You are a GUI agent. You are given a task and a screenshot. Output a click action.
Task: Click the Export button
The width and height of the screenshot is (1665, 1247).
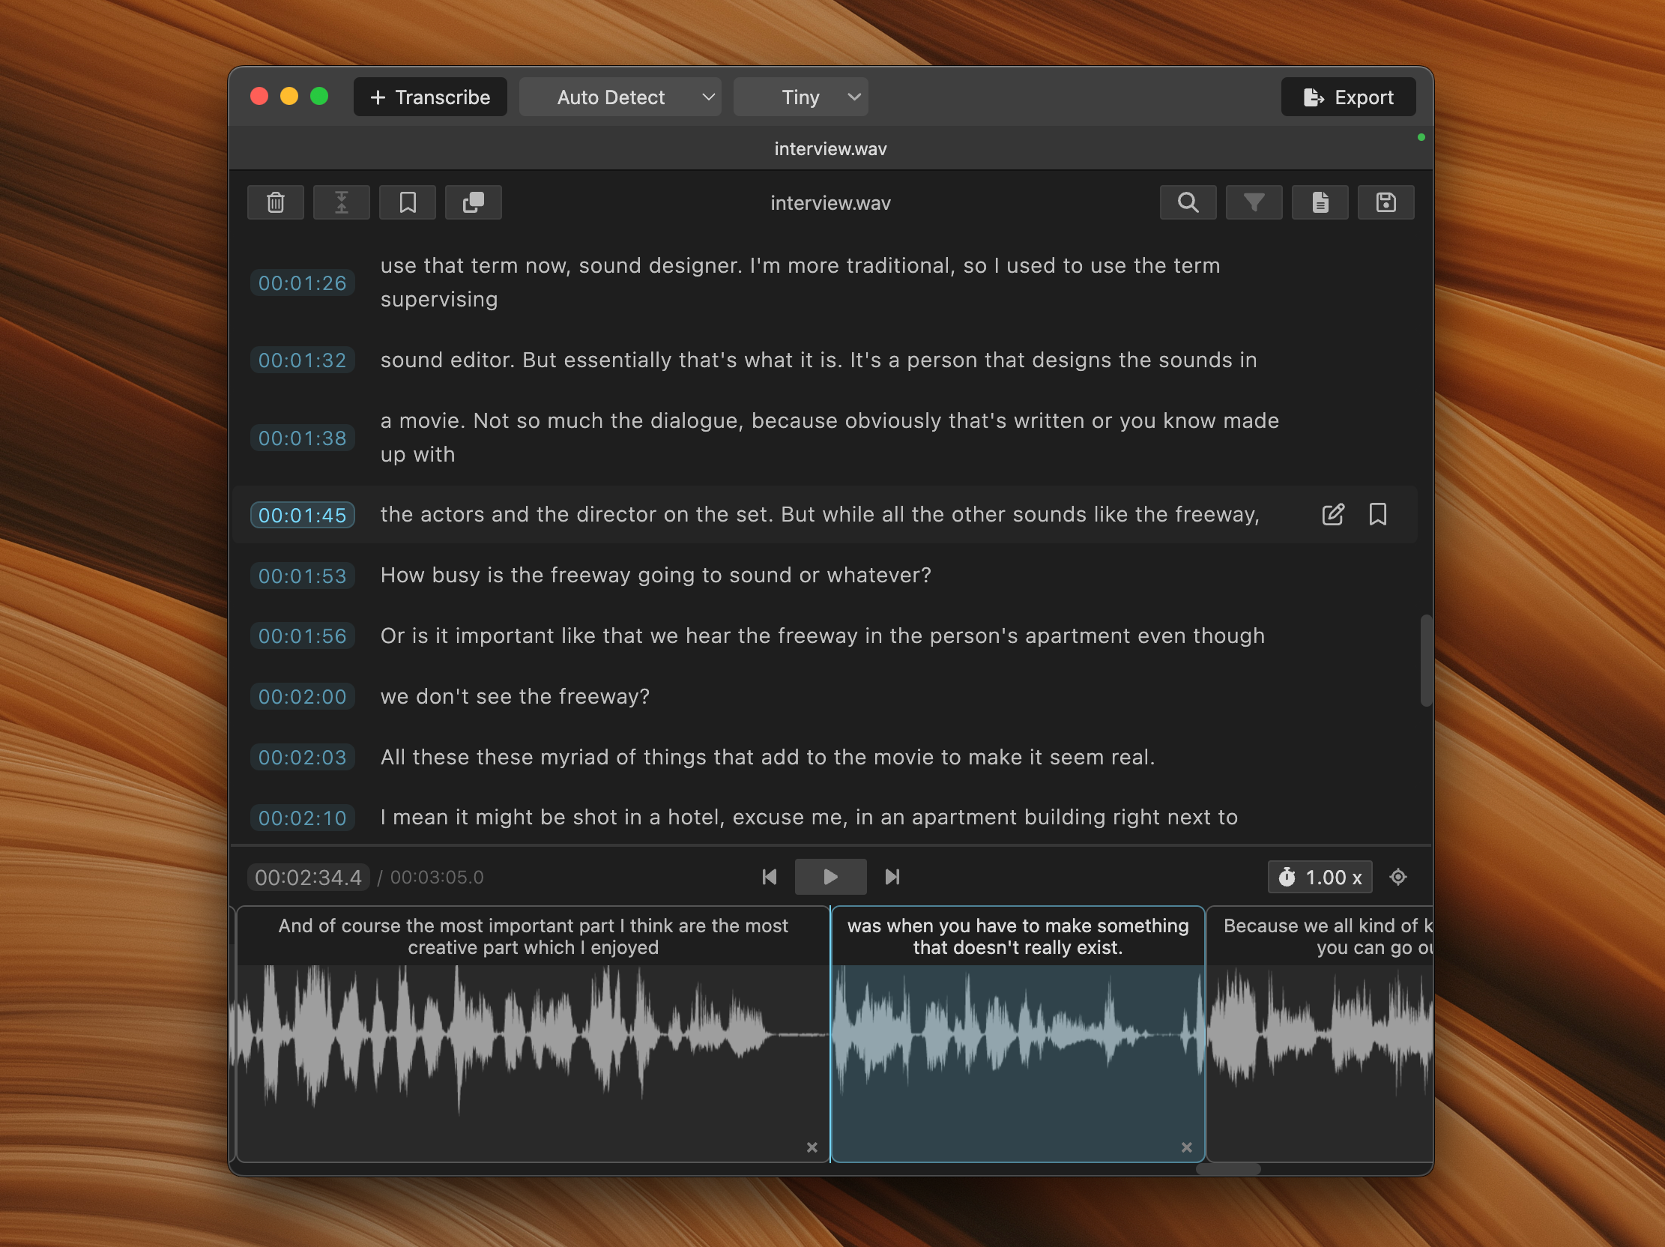(x=1348, y=97)
